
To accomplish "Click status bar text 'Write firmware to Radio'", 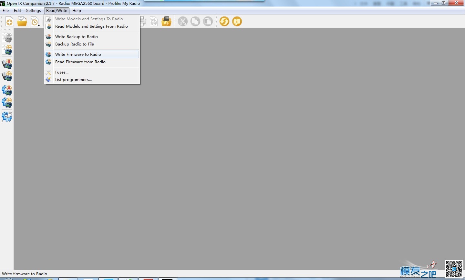I will click(x=25, y=274).
